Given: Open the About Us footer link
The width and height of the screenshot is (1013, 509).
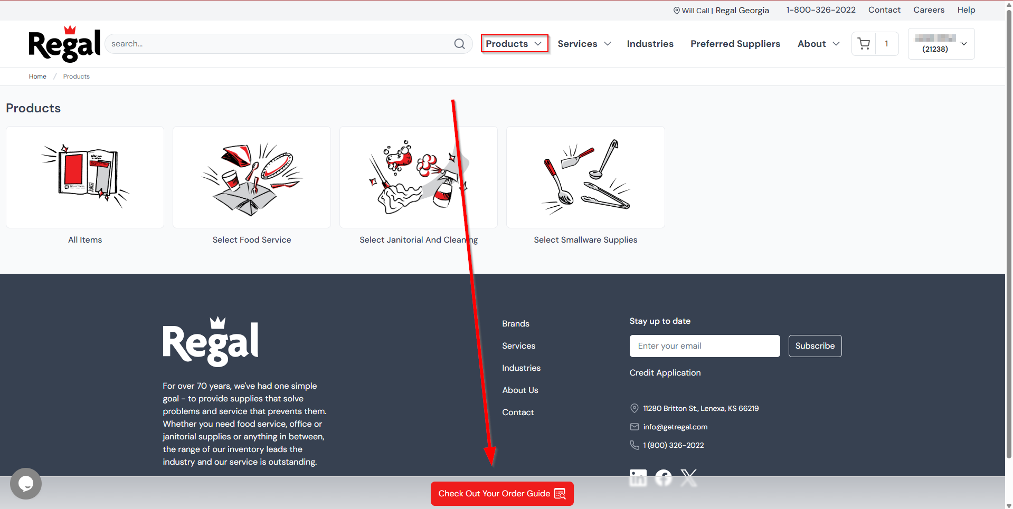Looking at the screenshot, I should (520, 390).
